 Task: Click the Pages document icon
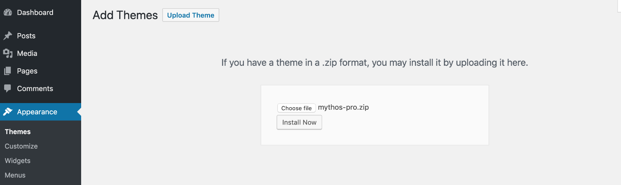tap(7, 71)
